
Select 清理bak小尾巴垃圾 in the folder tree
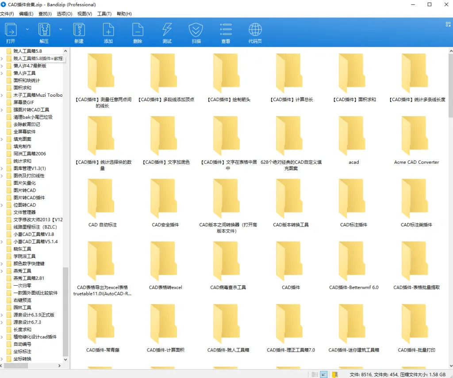coord(33,117)
